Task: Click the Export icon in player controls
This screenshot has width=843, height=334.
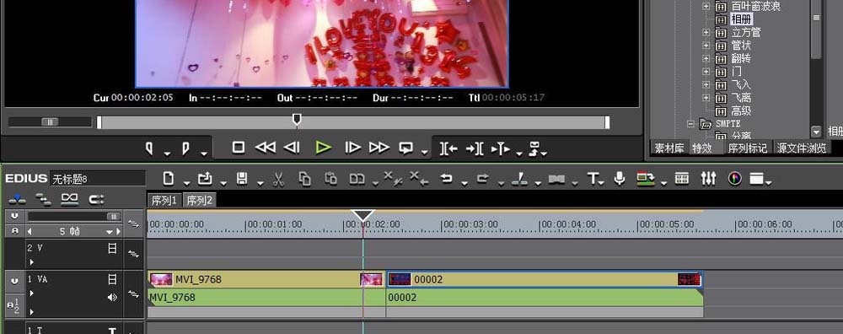Action: (534, 148)
